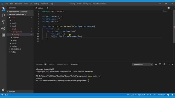Viewport: 175px width, 98px height.
Task: Open the Go menu
Action: click(31, 4)
